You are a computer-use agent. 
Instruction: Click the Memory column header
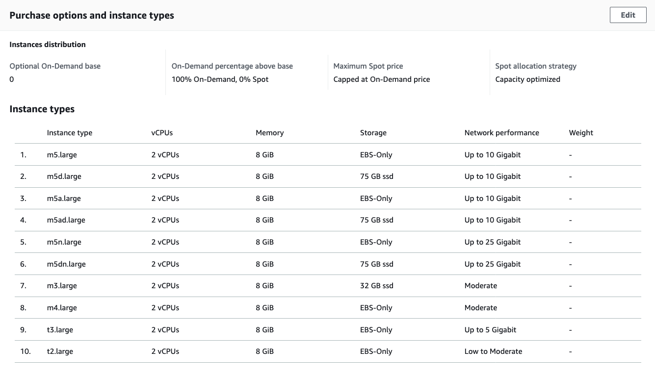point(269,133)
